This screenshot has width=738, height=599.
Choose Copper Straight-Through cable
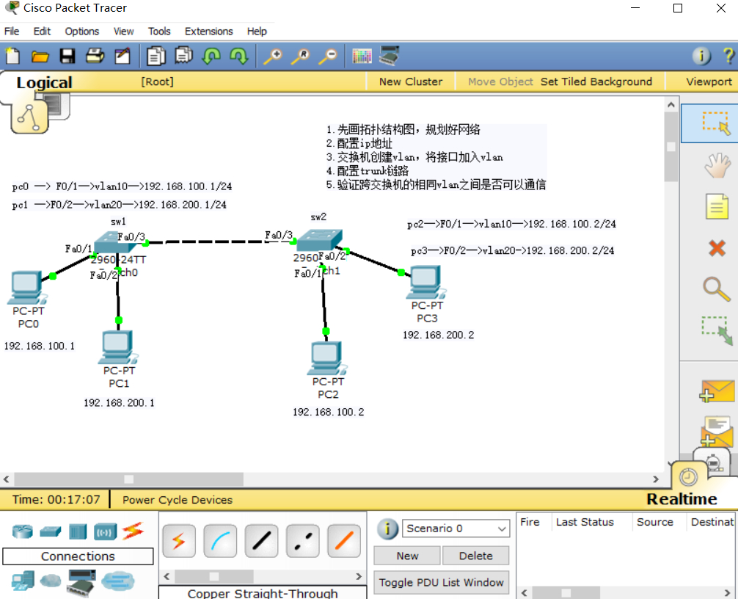coord(262,541)
